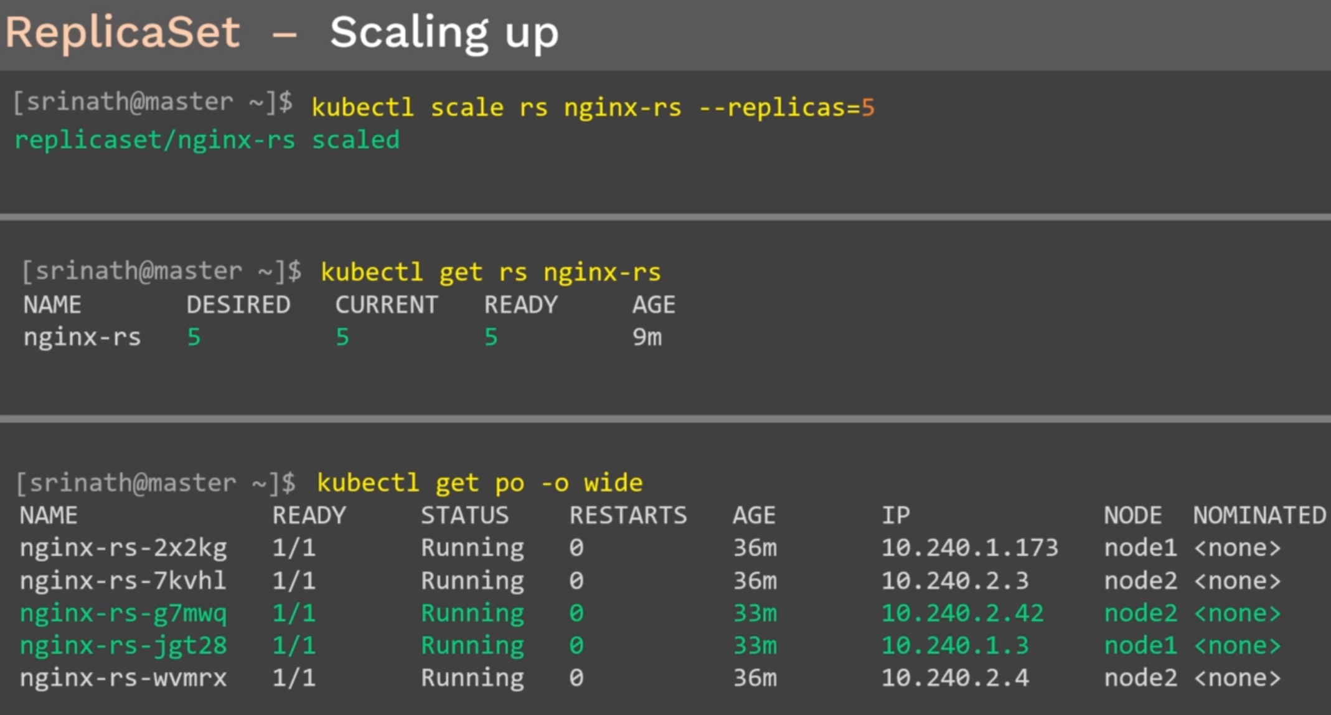The image size is (1331, 715).
Task: Click pod name nginx-rs-2x2kg
Action: coord(123,547)
